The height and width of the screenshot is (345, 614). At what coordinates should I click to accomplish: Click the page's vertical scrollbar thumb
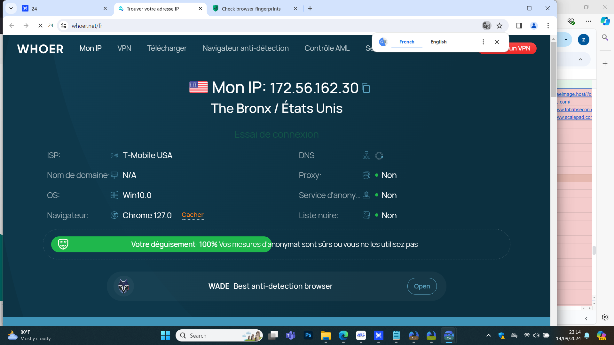553,69
